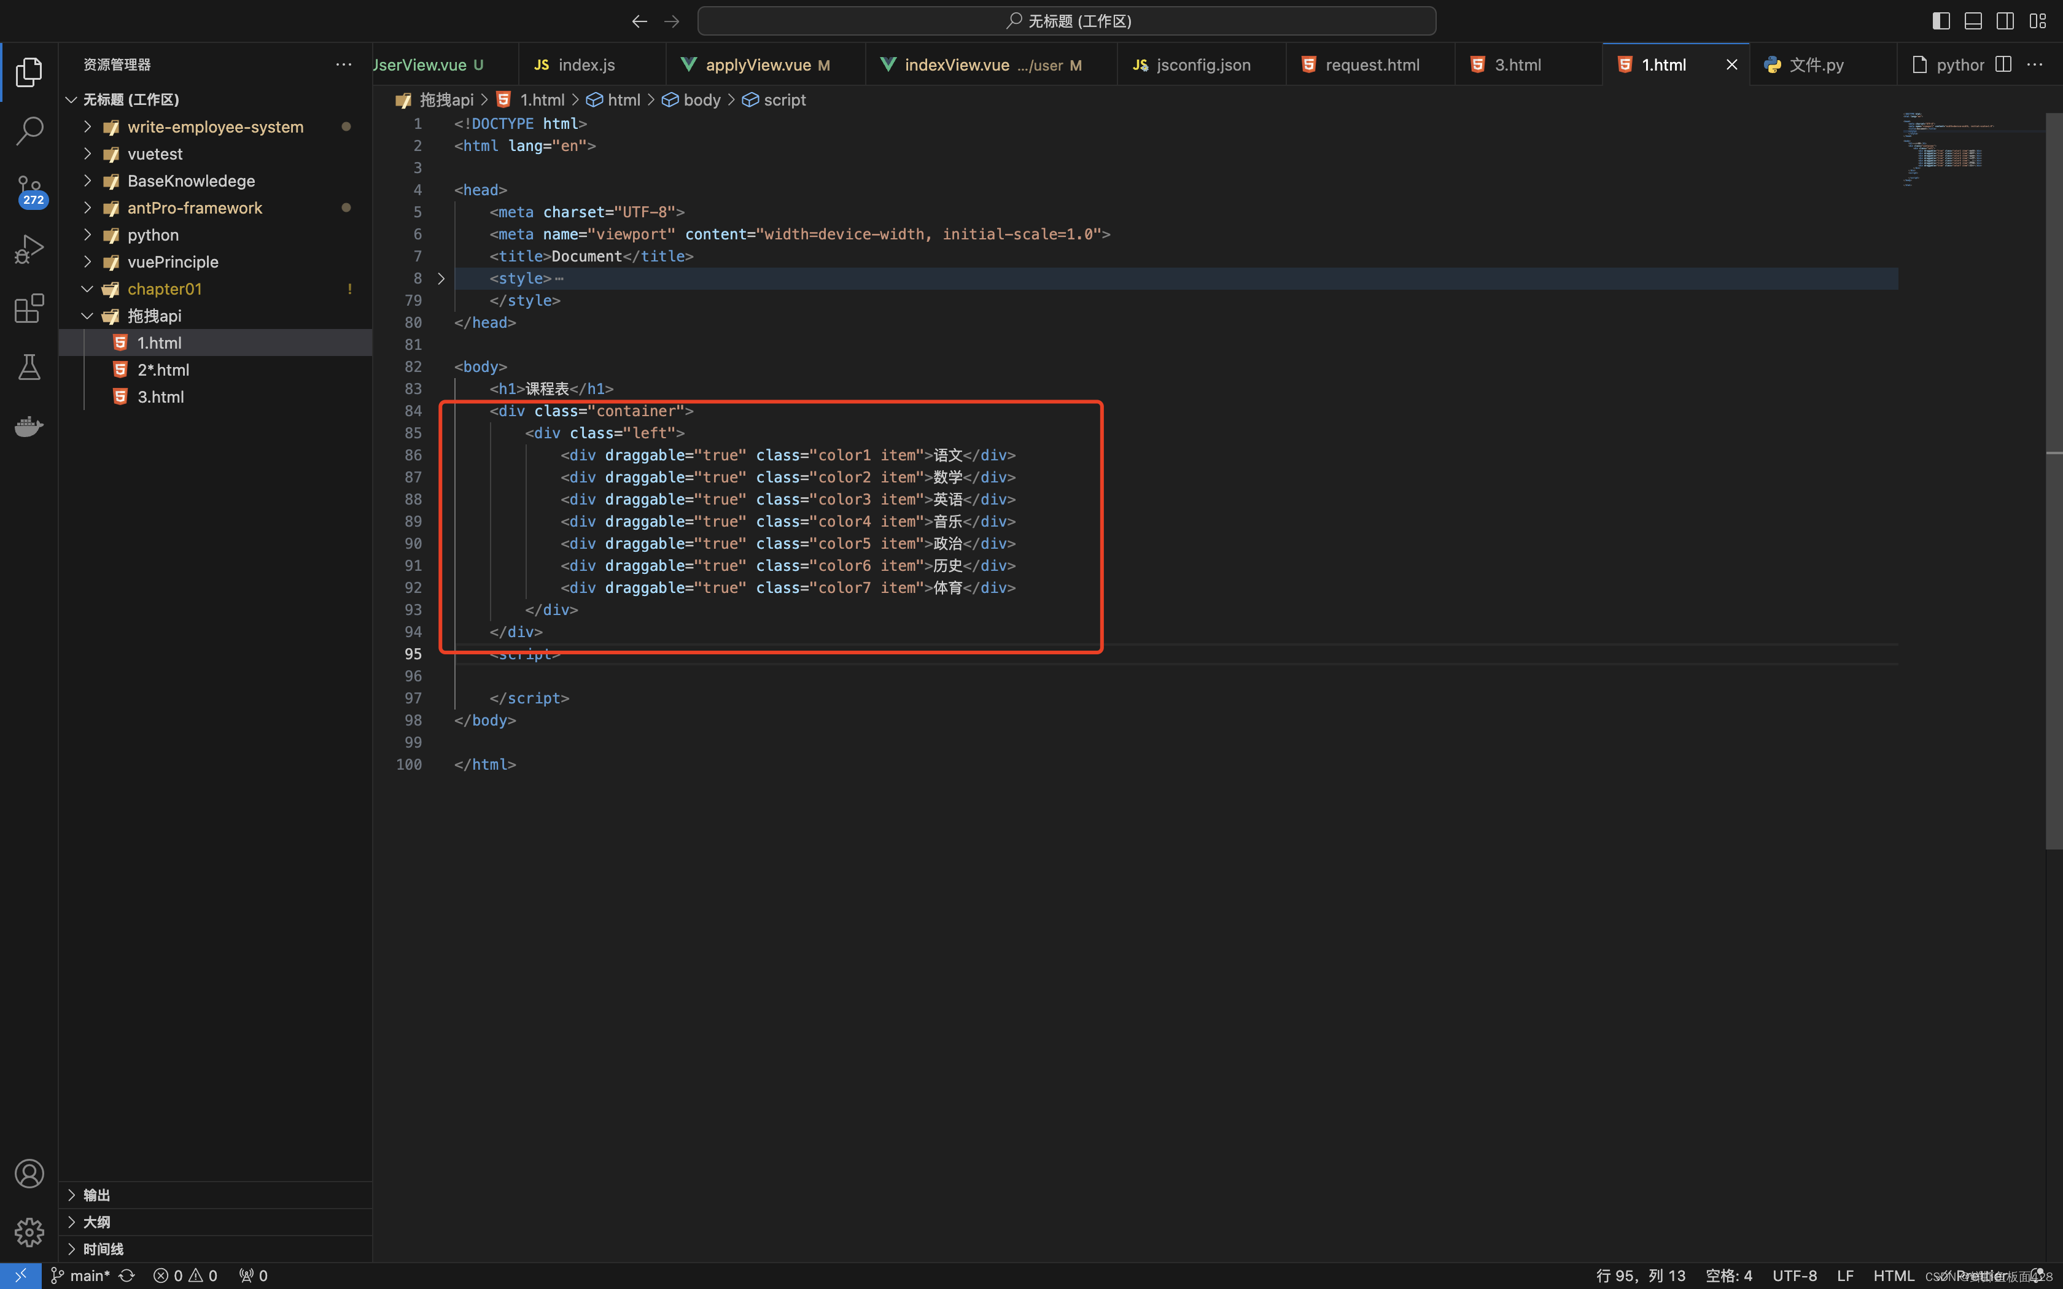This screenshot has width=2063, height=1289.
Task: Open editor more actions ellipsis
Action: click(2035, 65)
